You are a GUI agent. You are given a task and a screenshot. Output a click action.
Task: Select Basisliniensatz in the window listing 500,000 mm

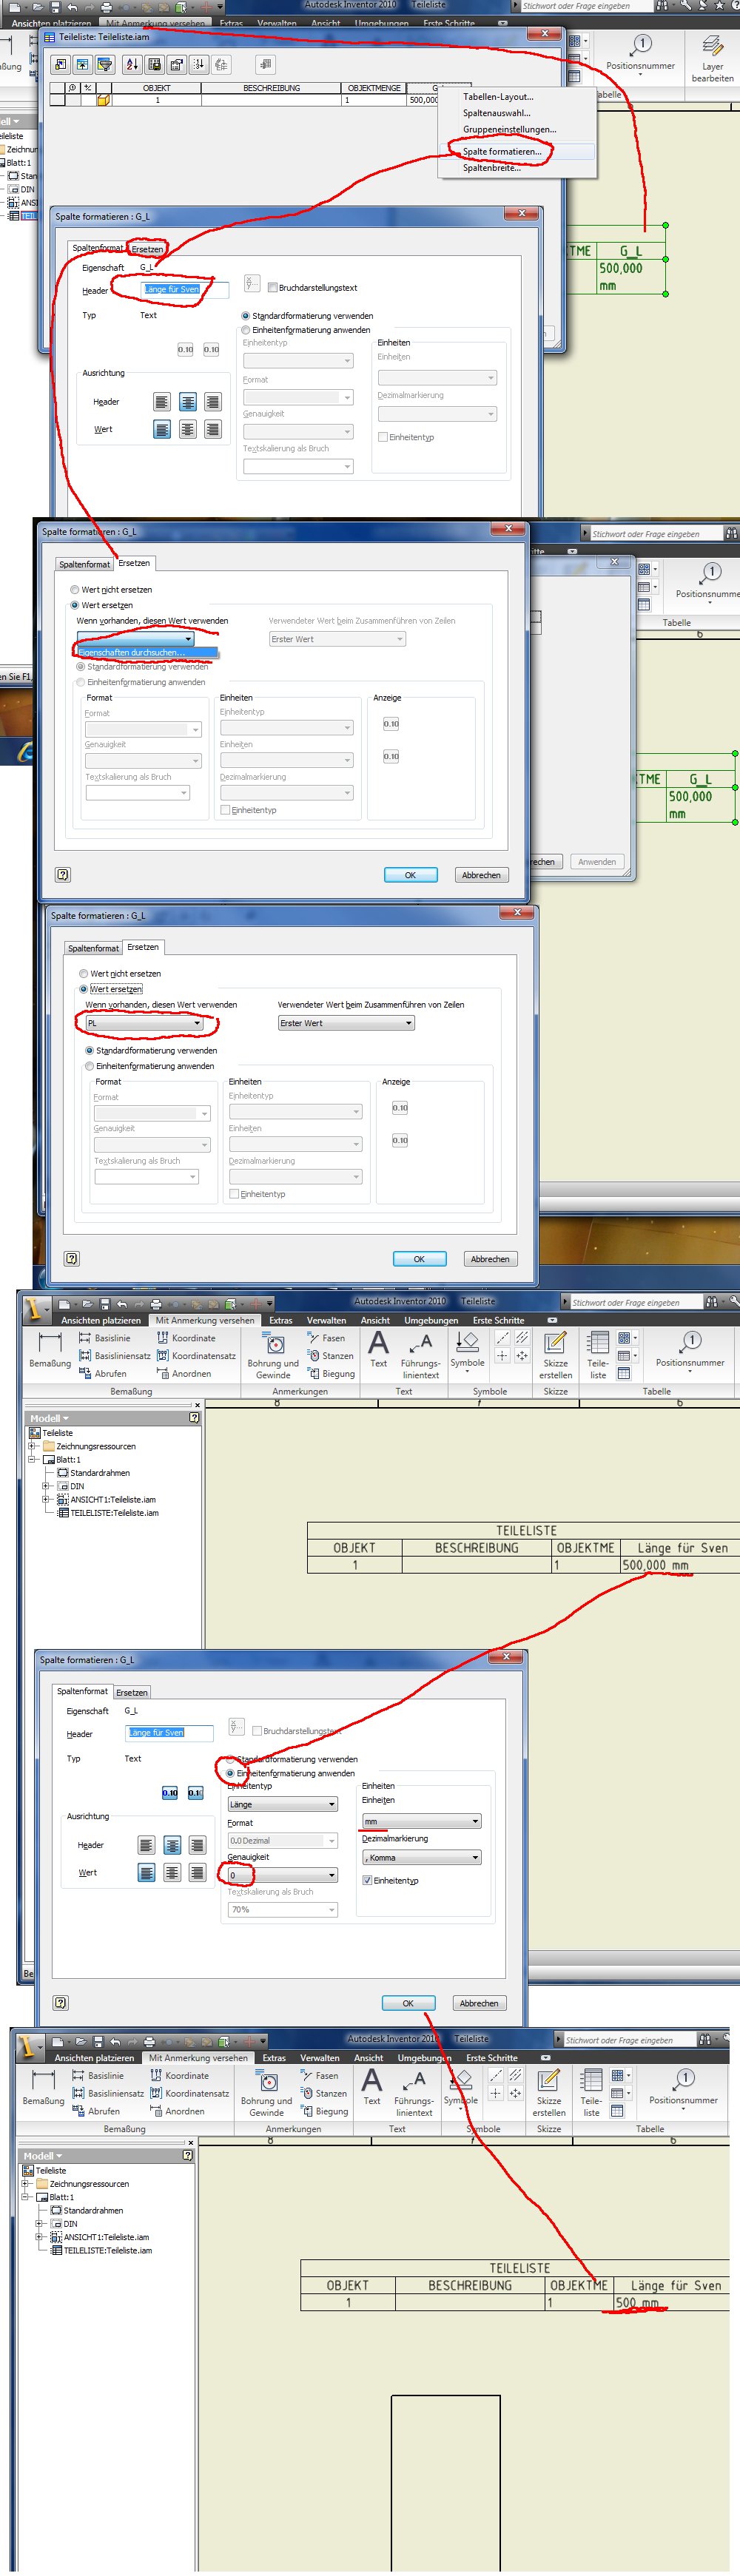115,1356
